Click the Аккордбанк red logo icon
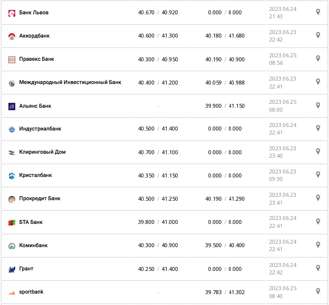Viewport: 329px width, 305px height. point(12,37)
